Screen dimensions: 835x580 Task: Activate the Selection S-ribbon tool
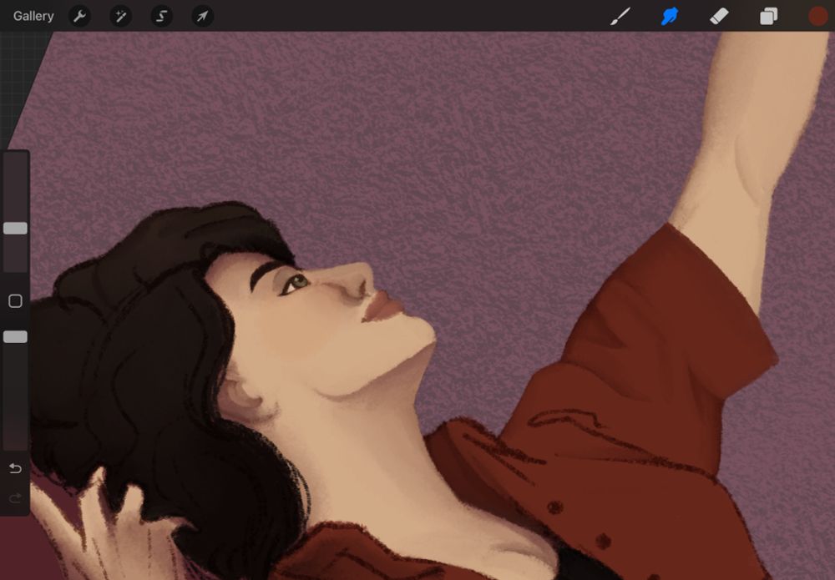click(161, 16)
